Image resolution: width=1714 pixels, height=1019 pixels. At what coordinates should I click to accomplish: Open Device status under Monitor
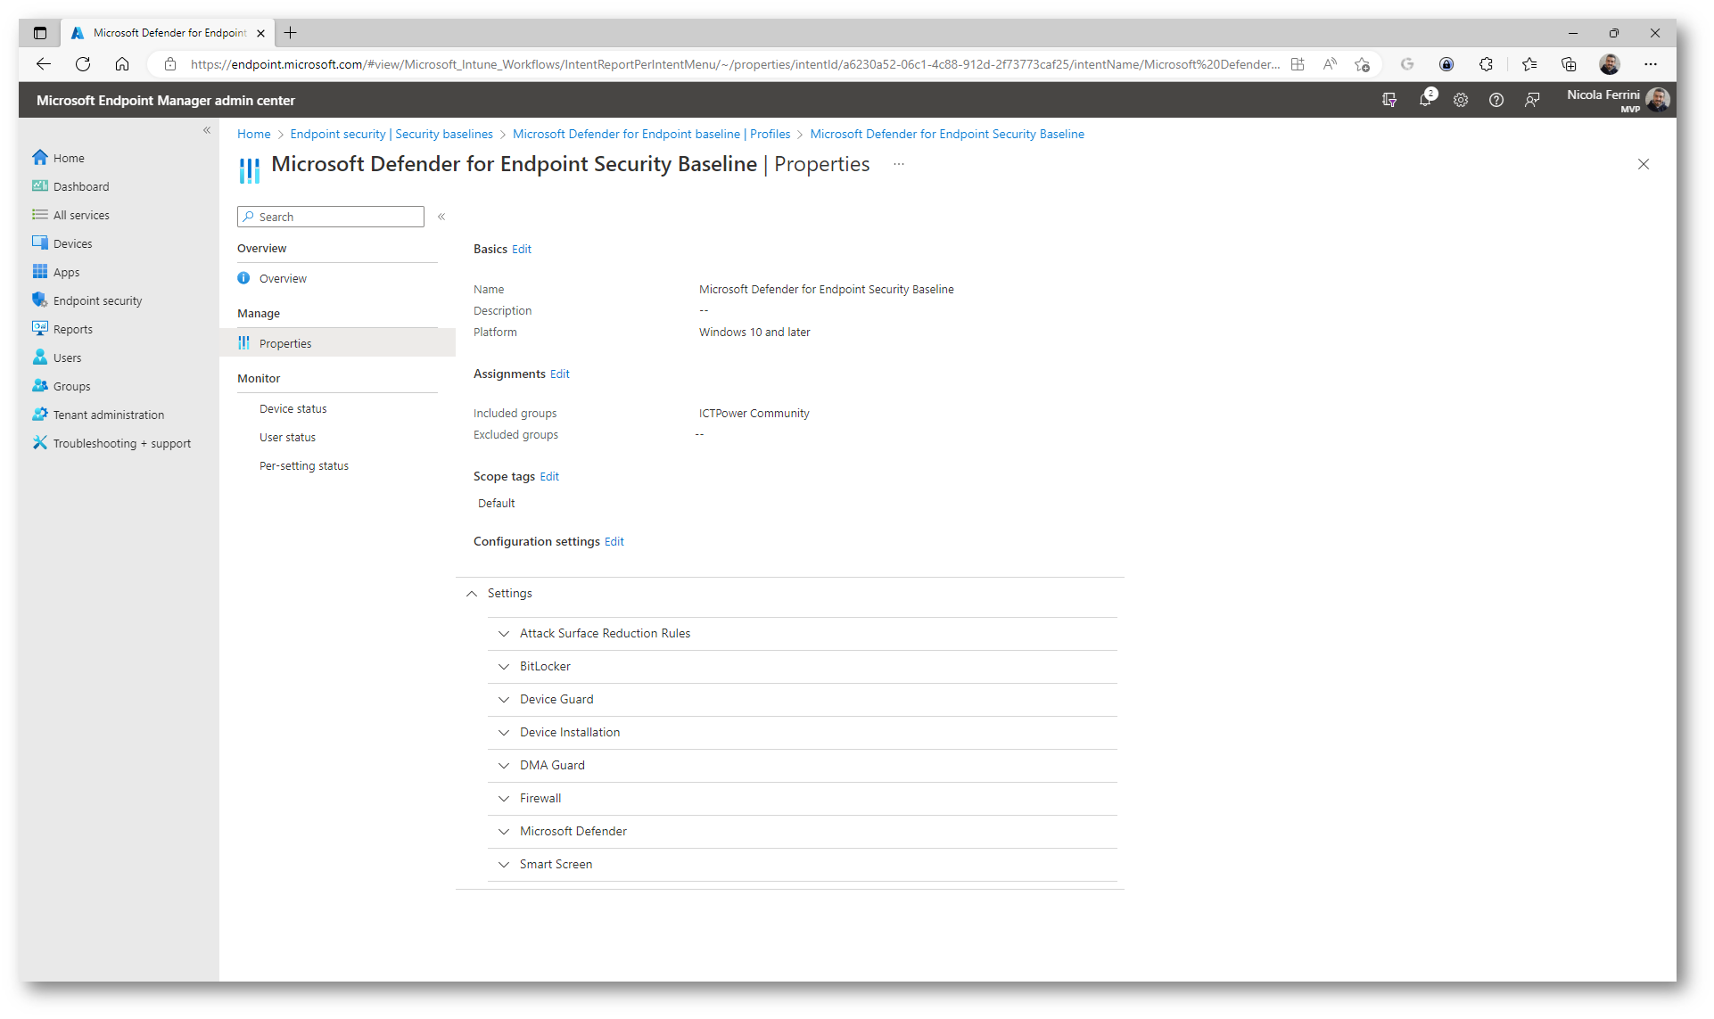pyautogui.click(x=293, y=409)
